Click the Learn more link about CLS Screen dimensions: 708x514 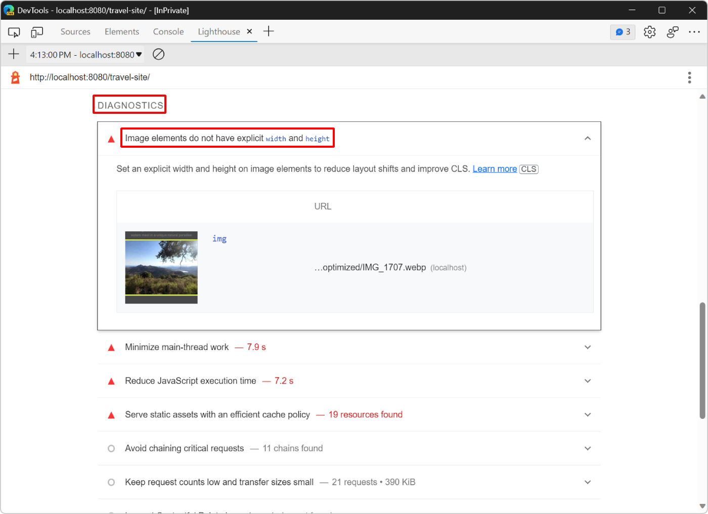[x=495, y=168]
